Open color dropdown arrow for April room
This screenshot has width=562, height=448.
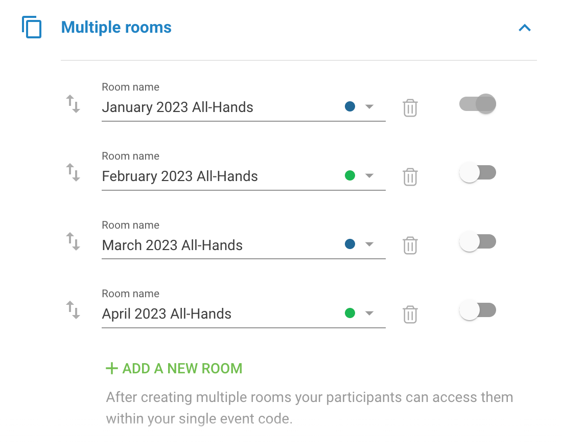tap(369, 313)
